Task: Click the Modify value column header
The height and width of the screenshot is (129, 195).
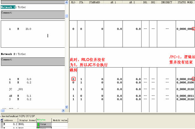Action: 60,120
